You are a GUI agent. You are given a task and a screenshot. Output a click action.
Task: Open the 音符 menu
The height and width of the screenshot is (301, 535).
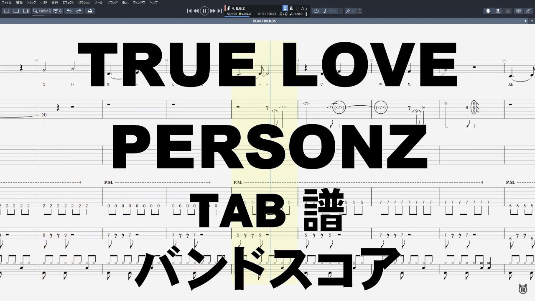tap(55, 3)
